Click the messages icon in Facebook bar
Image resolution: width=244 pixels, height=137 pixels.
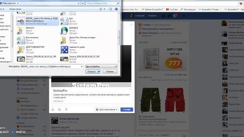169,16
